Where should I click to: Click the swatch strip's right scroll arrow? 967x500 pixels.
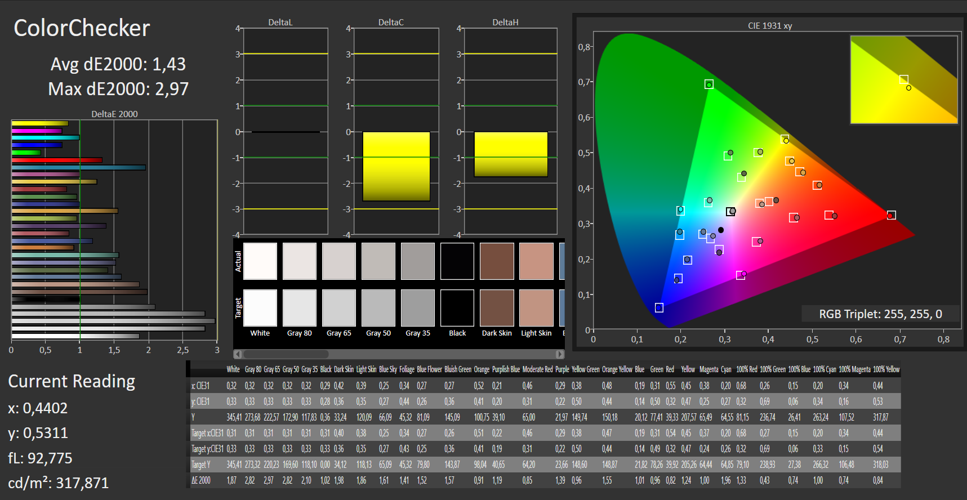pos(560,354)
